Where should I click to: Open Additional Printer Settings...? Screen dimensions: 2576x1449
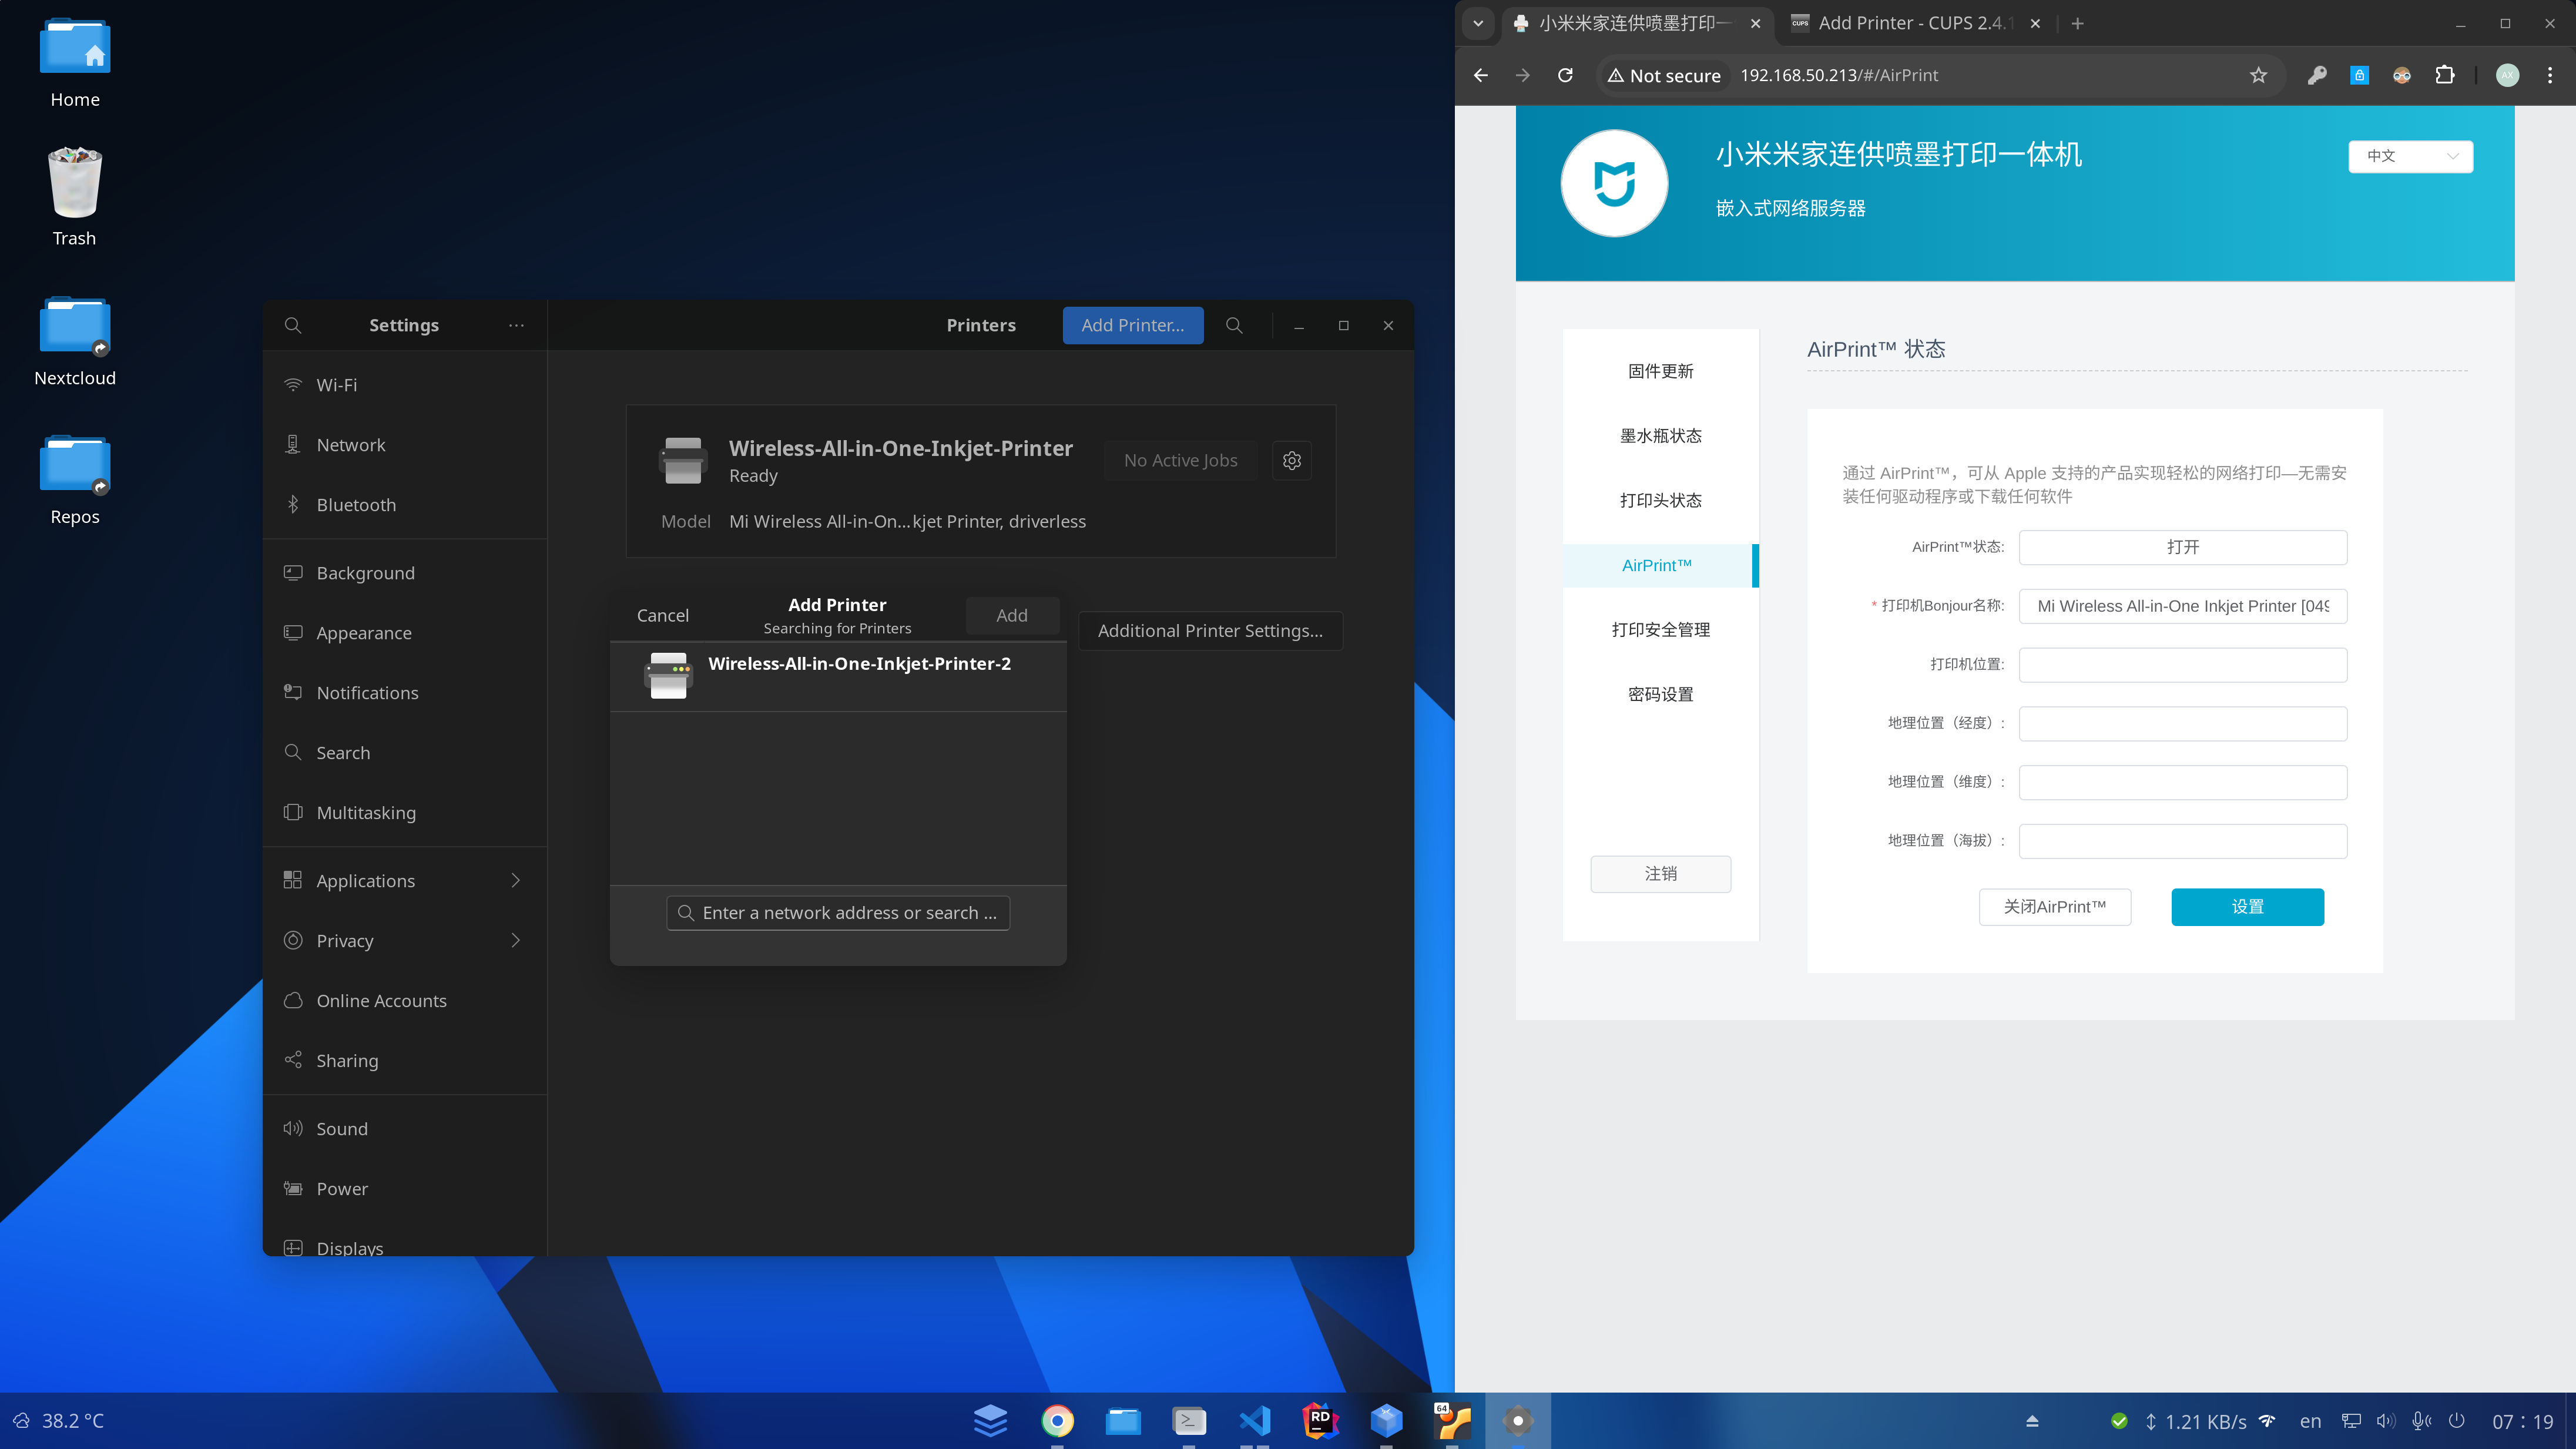[1210, 630]
